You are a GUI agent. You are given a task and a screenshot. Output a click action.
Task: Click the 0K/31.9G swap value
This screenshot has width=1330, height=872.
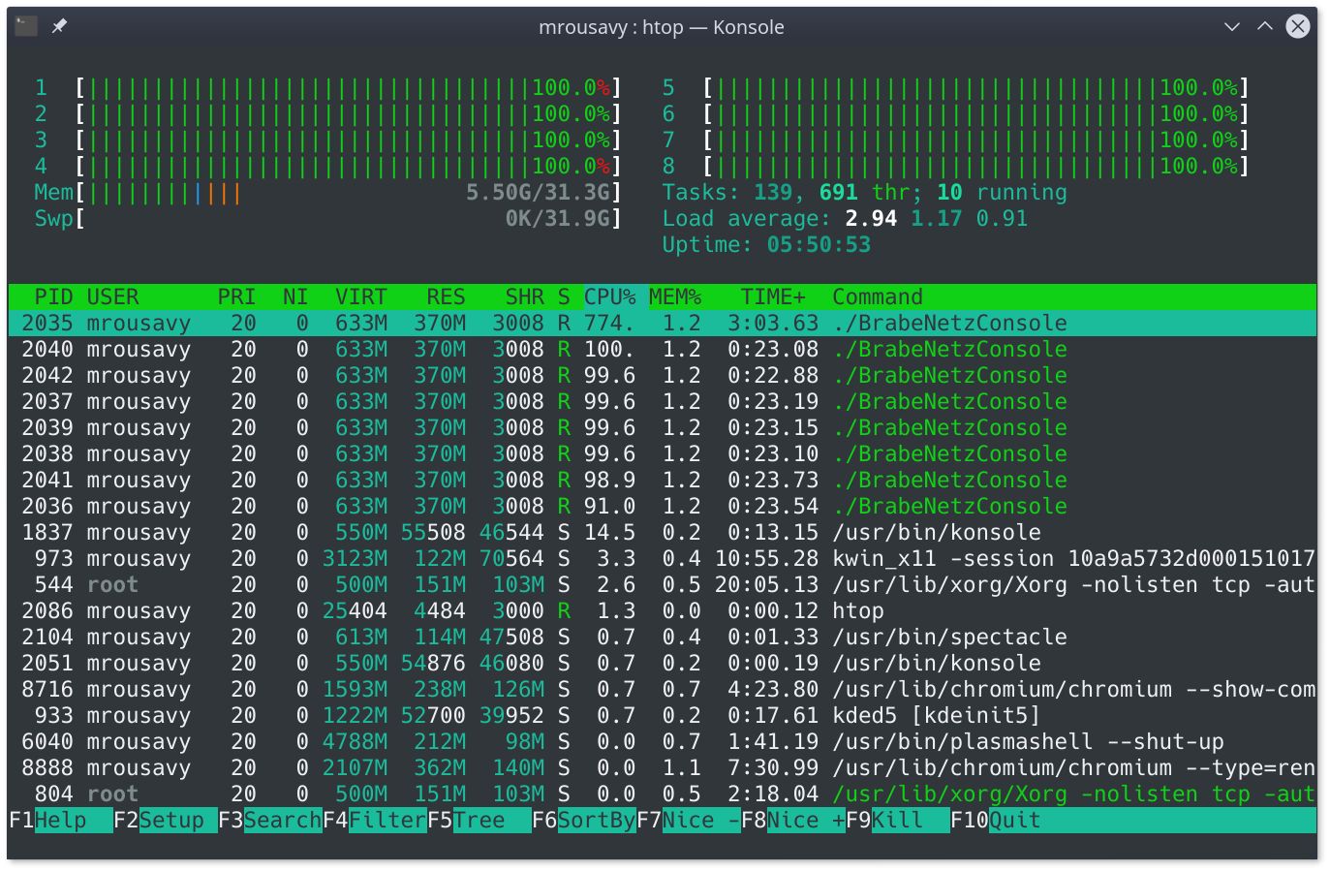[x=557, y=219]
